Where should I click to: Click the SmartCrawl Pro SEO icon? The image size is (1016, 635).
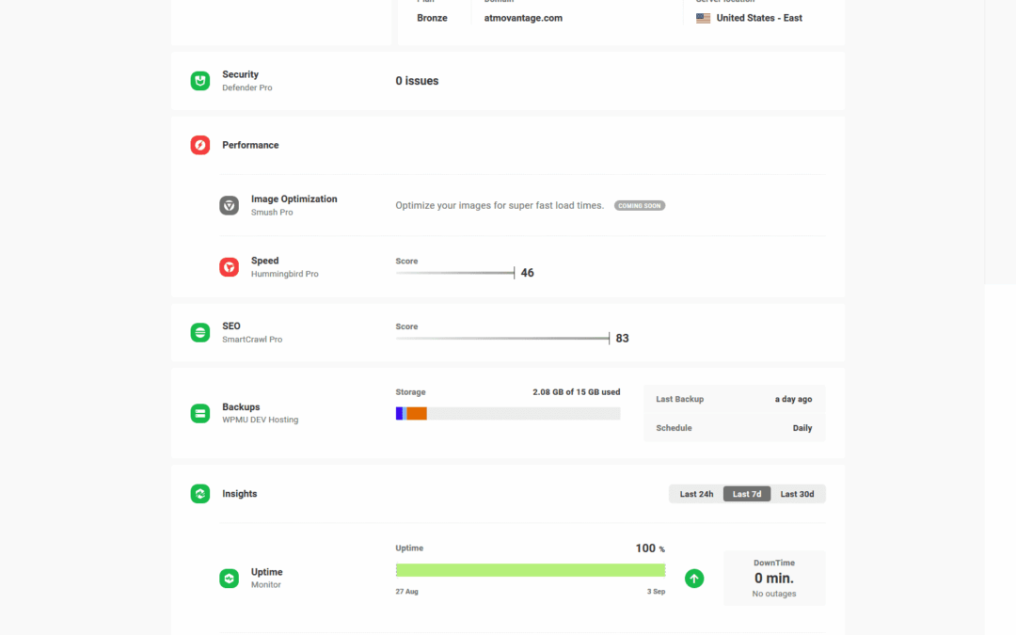(200, 332)
